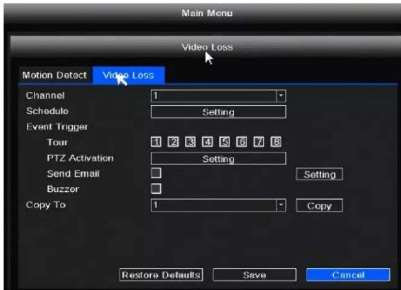This screenshot has width=401, height=290.
Task: Cancel the Video Loss dialog
Action: pyautogui.click(x=348, y=275)
